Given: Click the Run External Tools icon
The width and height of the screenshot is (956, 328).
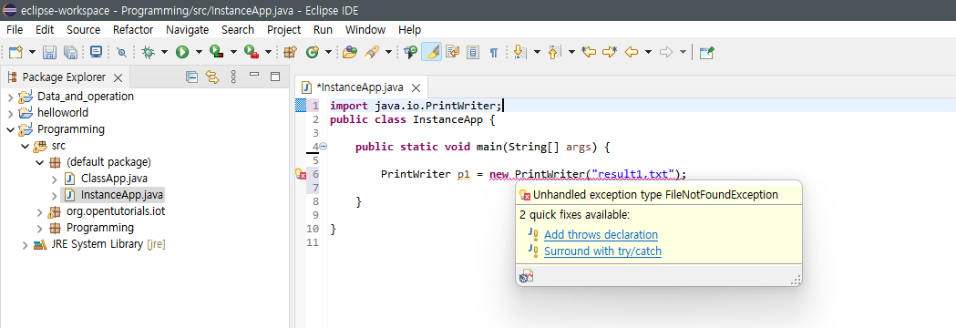Looking at the screenshot, I should (x=252, y=53).
